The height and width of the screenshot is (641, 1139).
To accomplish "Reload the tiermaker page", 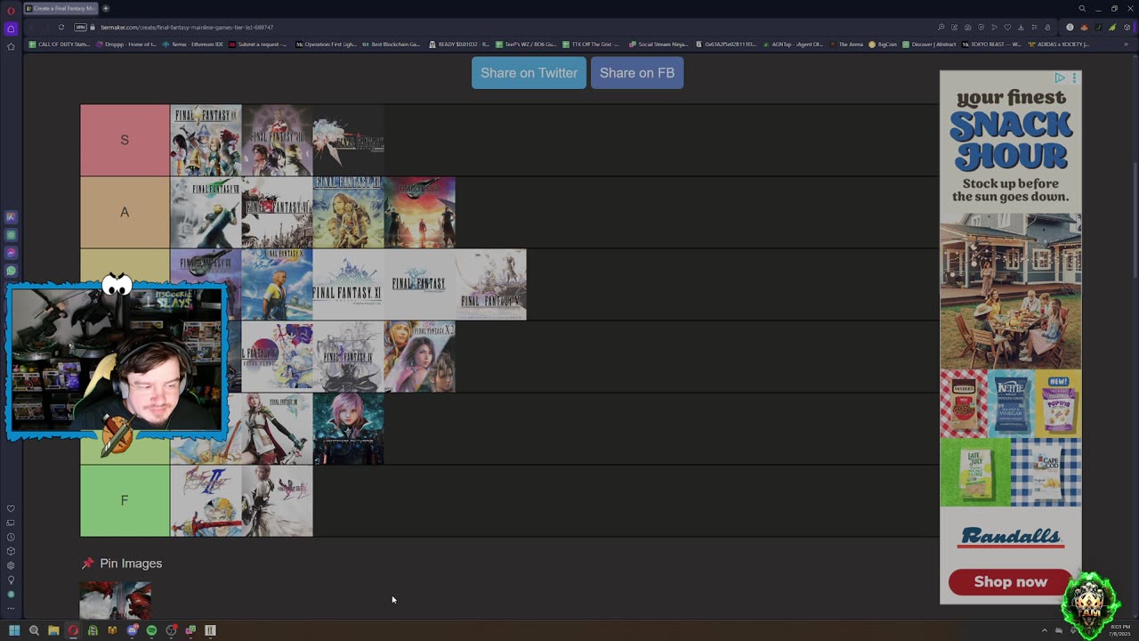I will [61, 28].
